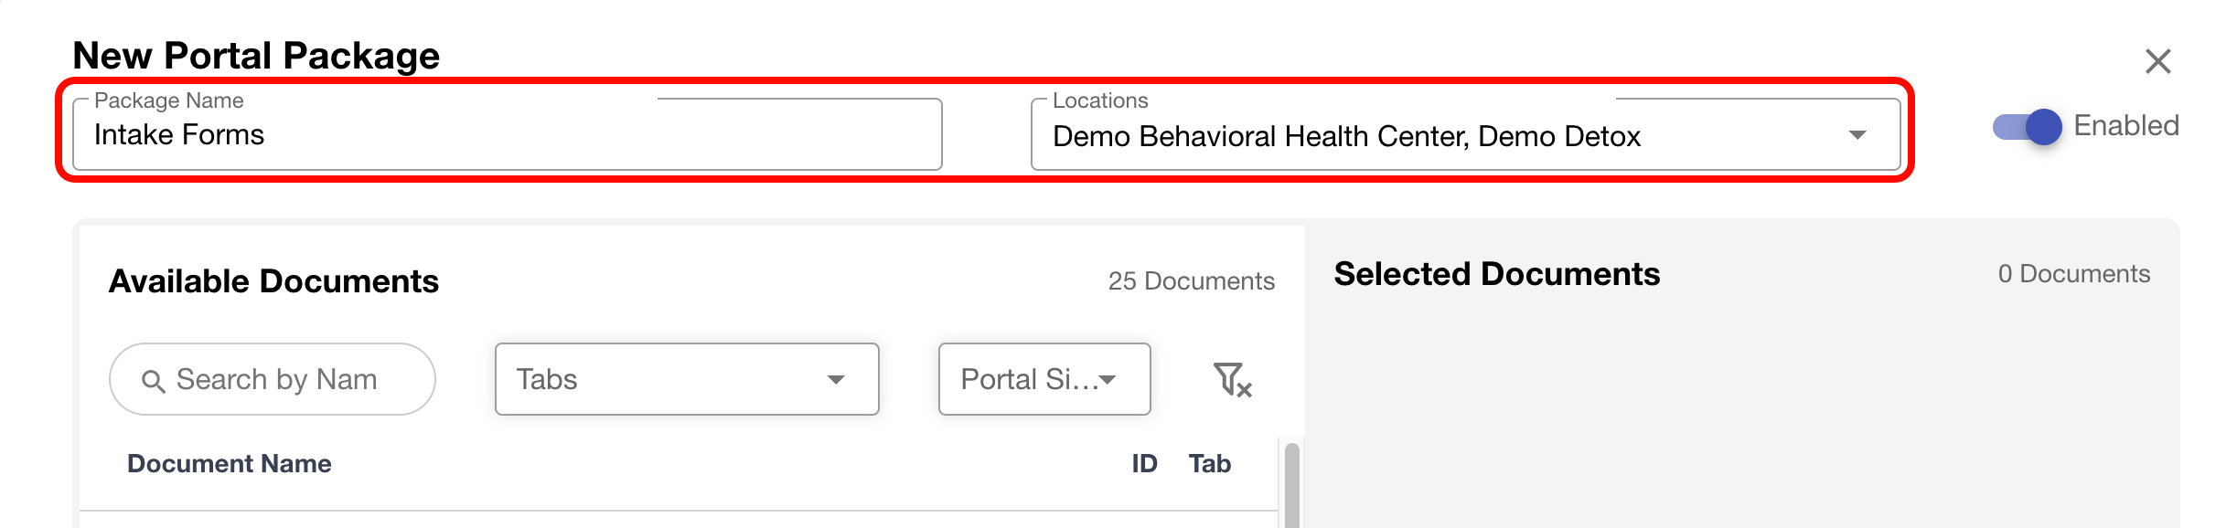The height and width of the screenshot is (528, 2237).
Task: Click the Tabs dropdown caret
Action: pyautogui.click(x=835, y=380)
